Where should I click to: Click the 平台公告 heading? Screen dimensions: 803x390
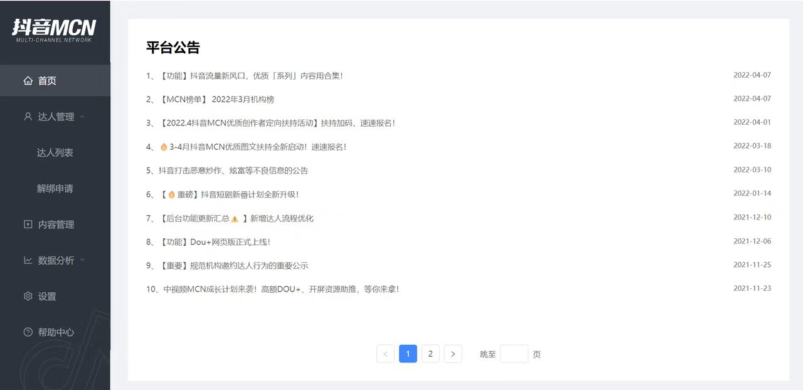pyautogui.click(x=173, y=48)
